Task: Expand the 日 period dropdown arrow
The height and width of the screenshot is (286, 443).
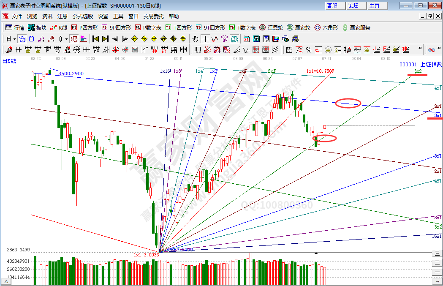Action: (14, 39)
